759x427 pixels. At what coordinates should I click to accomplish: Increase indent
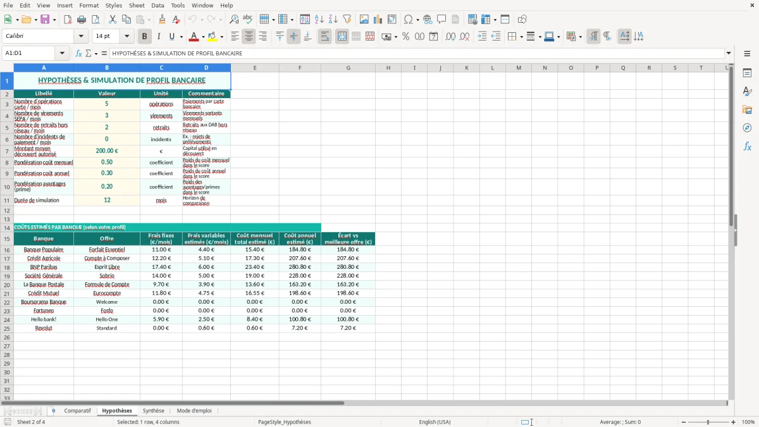click(x=483, y=37)
